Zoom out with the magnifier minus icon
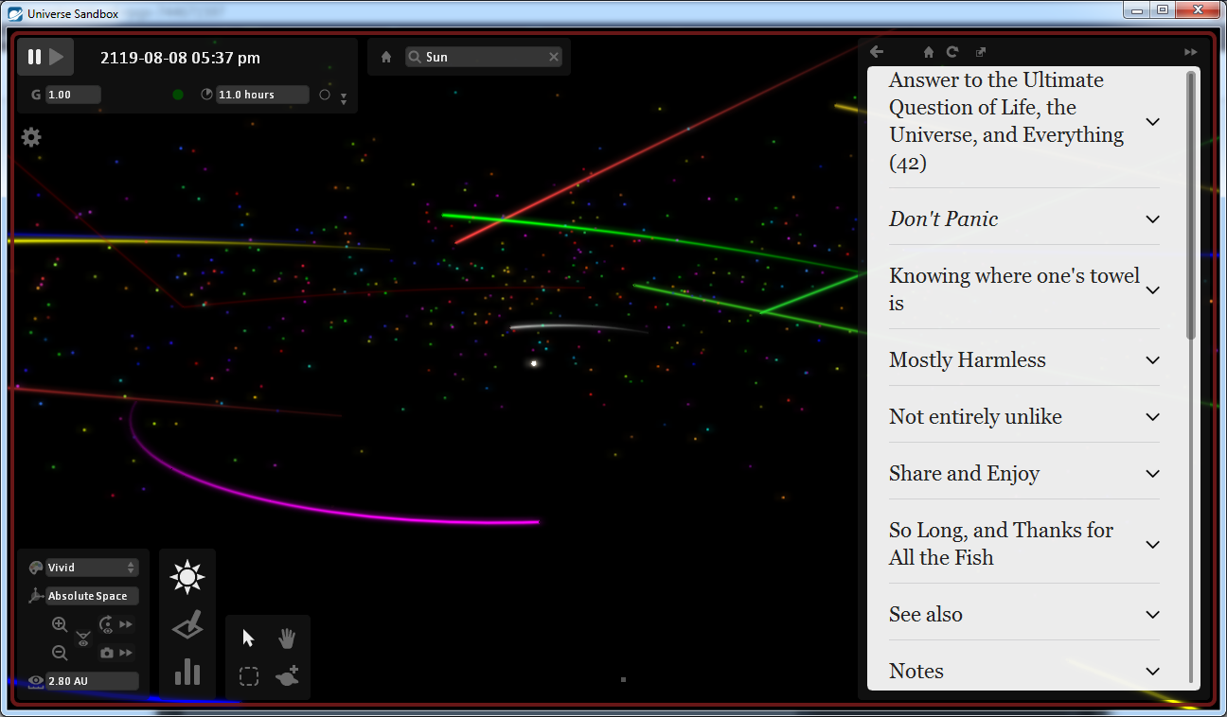Screen dimensions: 1227x717 click(60, 653)
